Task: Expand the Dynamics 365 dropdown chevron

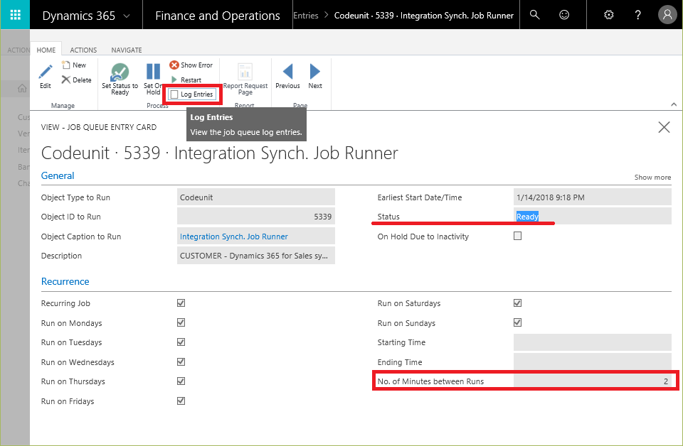Action: (127, 16)
